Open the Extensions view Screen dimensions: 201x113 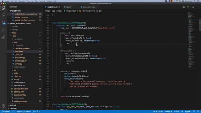coord(3,37)
